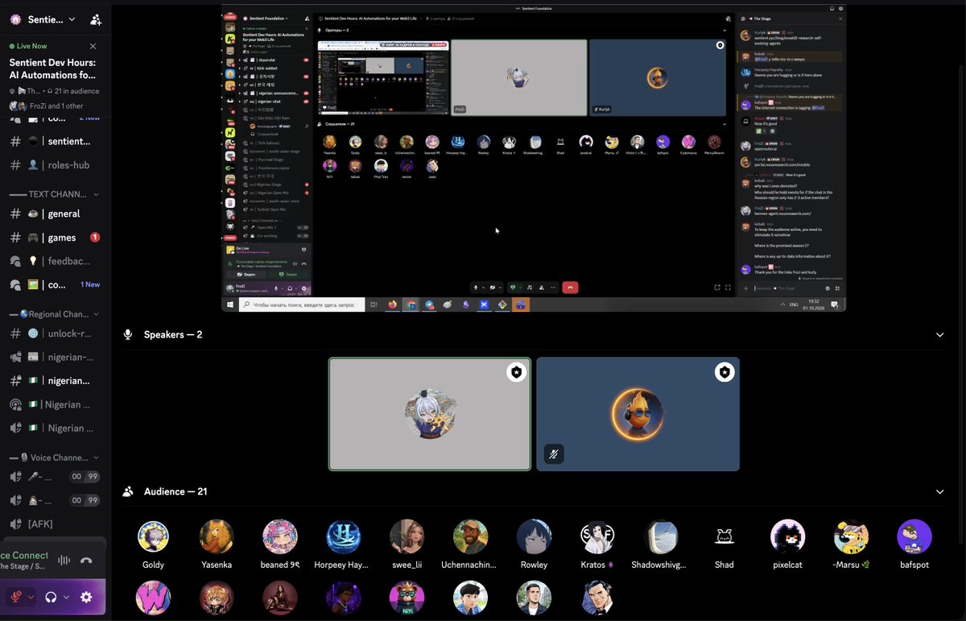
Task: Open headphone output options arrow
Action: (66, 598)
